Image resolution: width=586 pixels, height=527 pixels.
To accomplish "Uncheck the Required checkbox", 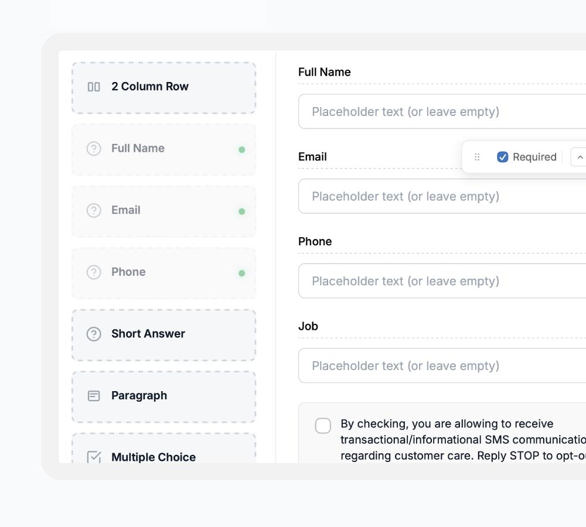I will [x=502, y=157].
